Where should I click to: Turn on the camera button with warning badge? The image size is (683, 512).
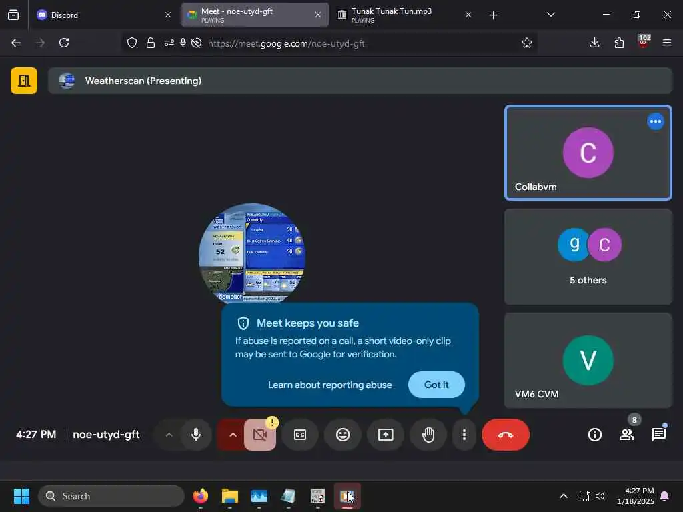tap(260, 435)
